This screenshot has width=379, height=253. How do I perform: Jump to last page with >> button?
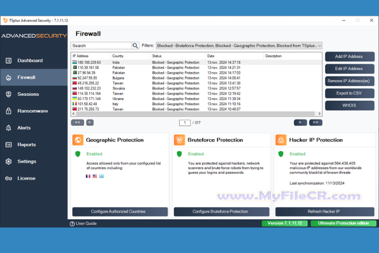[x=315, y=122]
